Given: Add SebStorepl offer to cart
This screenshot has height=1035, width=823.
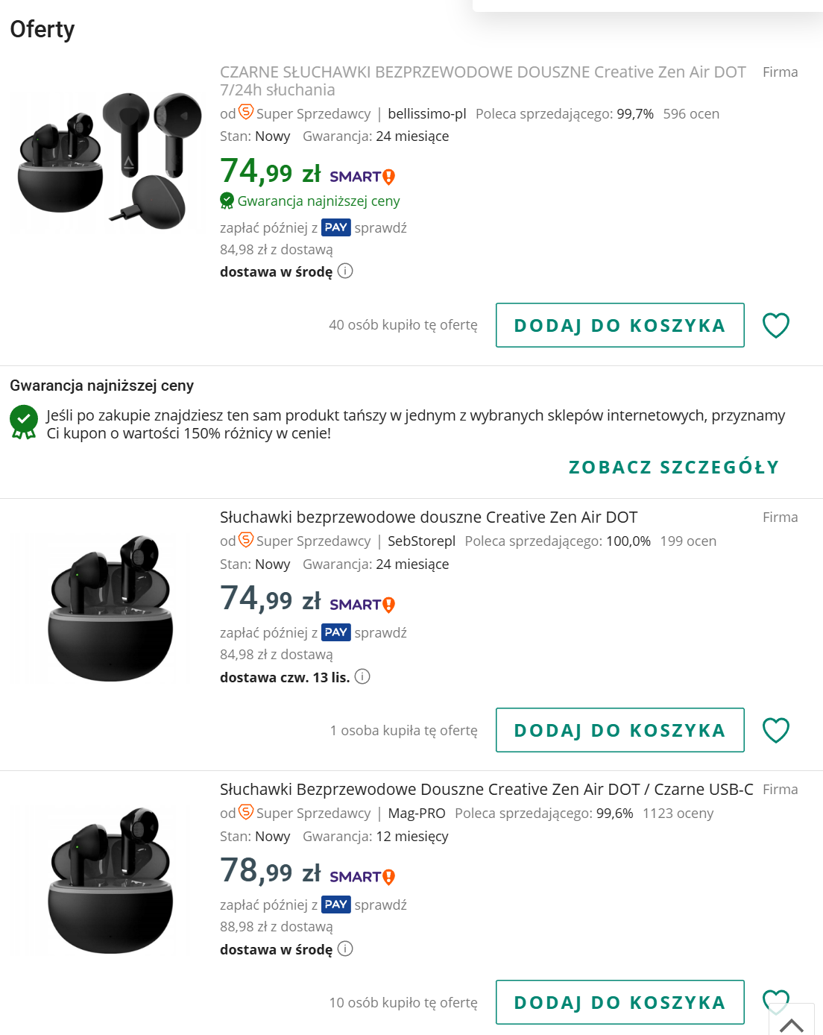Looking at the screenshot, I should pos(619,730).
